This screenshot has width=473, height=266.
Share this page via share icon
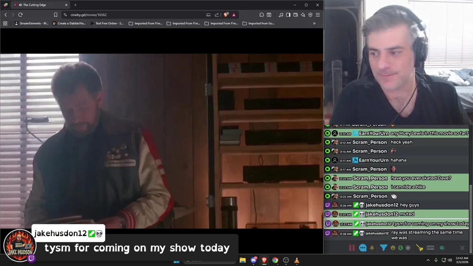click(217, 15)
